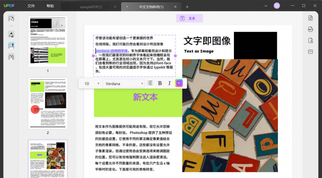Switch to the Edit PDF mode icon

point(11,46)
